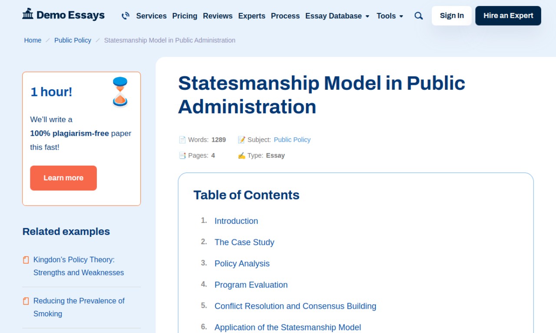
Task: Jump to Policy Analysis section
Action: click(x=242, y=264)
